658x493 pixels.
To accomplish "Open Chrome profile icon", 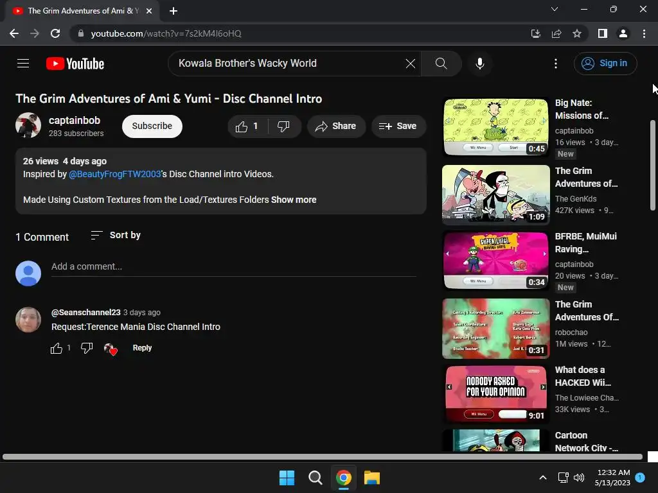I will [623, 33].
